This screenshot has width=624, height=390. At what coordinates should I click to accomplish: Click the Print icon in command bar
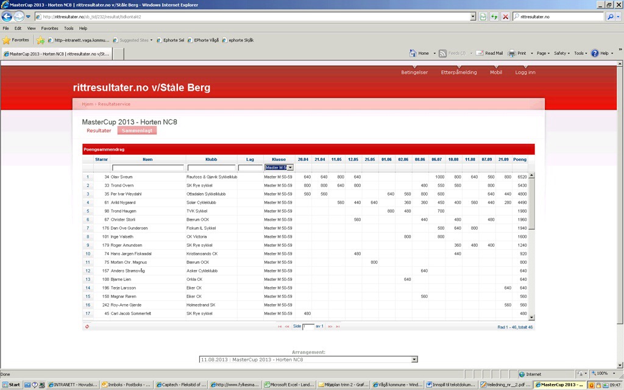512,54
